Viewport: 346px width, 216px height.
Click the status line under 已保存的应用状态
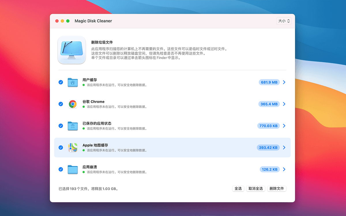tap(117, 129)
